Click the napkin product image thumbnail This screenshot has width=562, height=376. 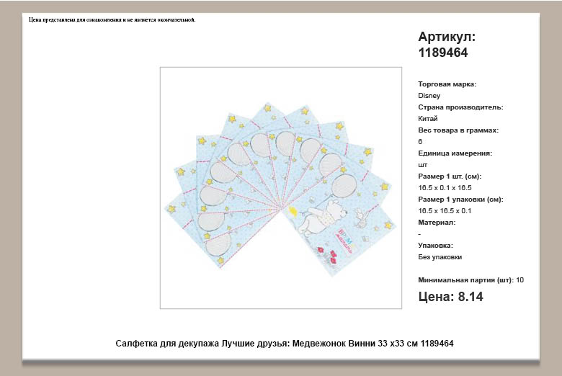pyautogui.click(x=281, y=188)
